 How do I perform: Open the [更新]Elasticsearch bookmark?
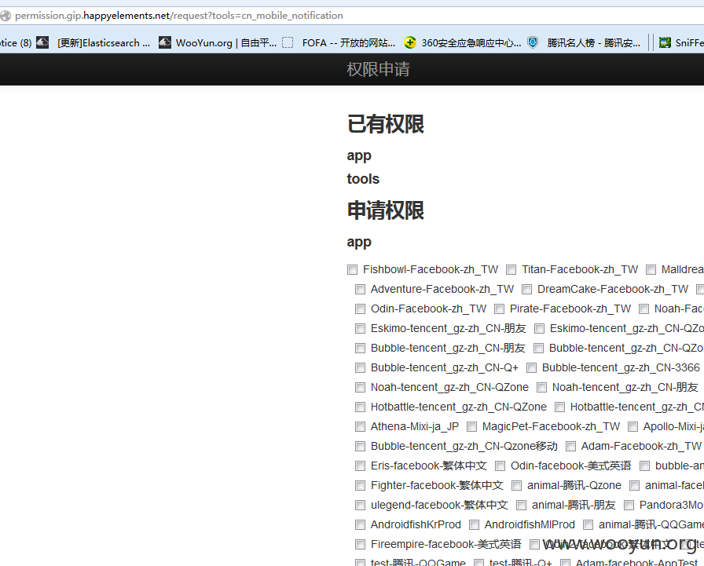(103, 43)
